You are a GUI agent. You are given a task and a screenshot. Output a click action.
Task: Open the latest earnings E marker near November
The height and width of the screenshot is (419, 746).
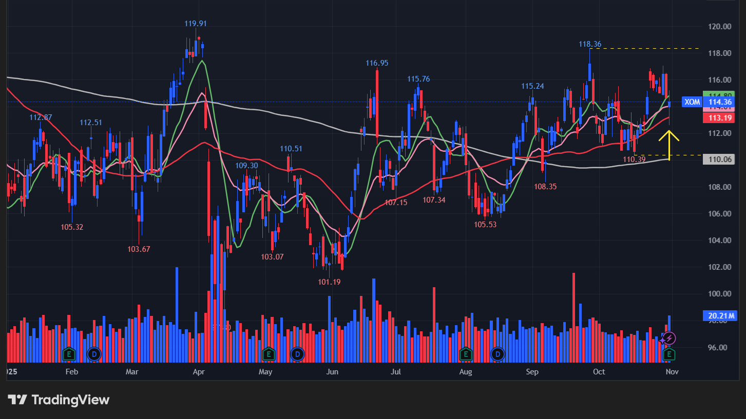click(x=669, y=353)
